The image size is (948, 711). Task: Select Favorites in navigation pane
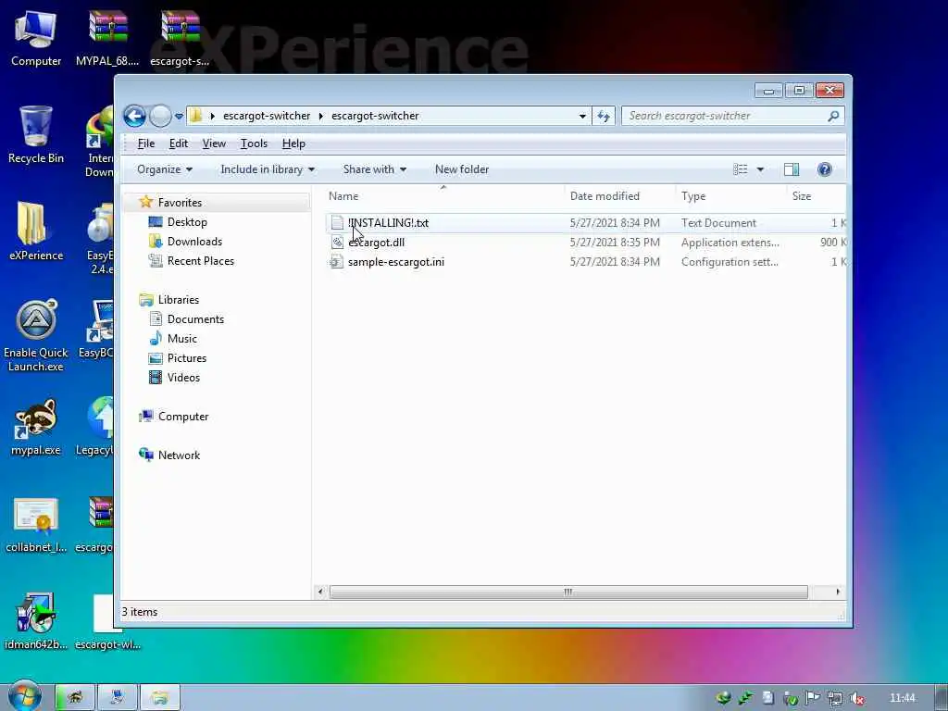180,203
